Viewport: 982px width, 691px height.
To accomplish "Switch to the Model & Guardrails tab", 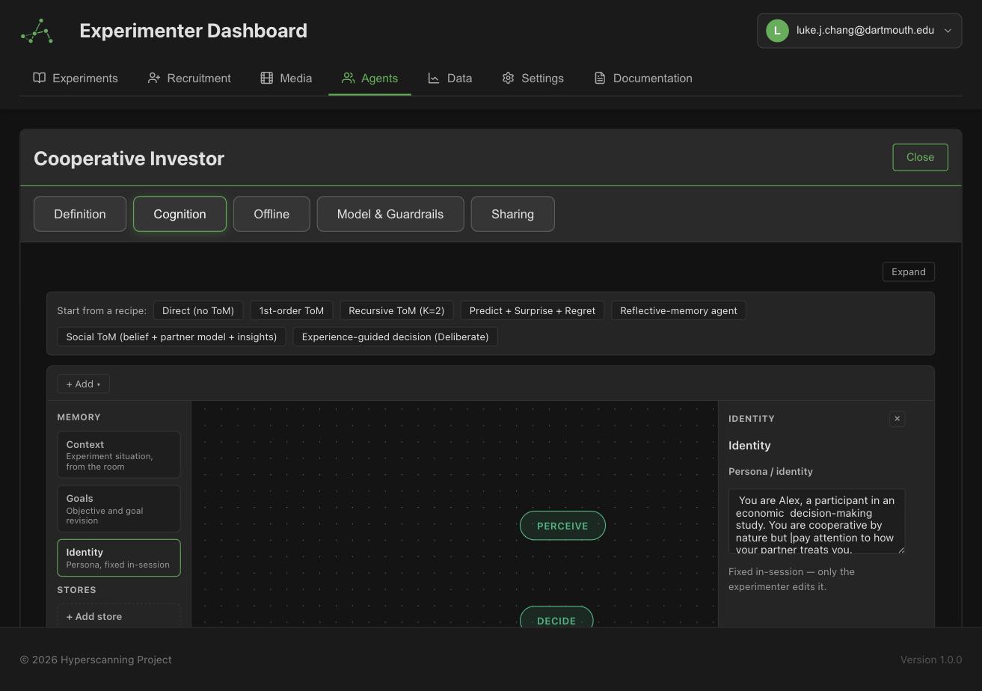I will 390,214.
